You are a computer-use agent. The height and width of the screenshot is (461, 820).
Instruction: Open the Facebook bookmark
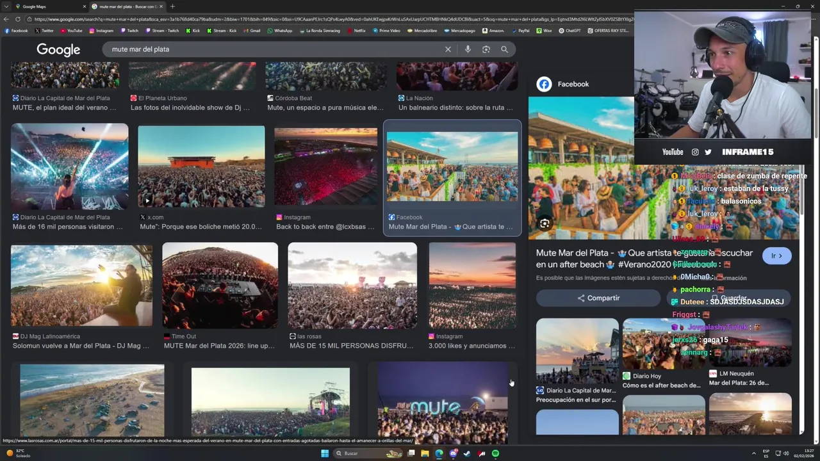tap(16, 30)
